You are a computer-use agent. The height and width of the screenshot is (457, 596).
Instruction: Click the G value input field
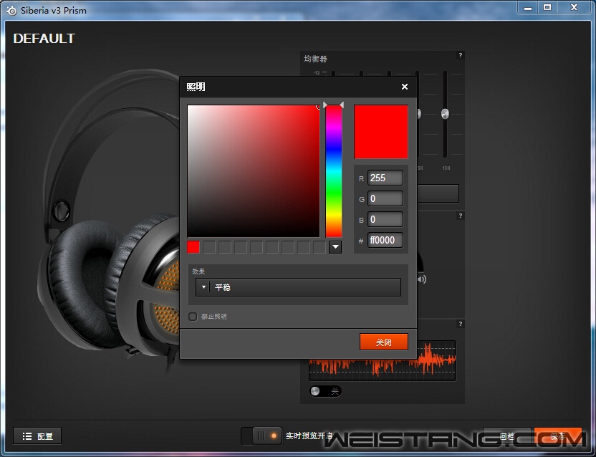pos(385,198)
